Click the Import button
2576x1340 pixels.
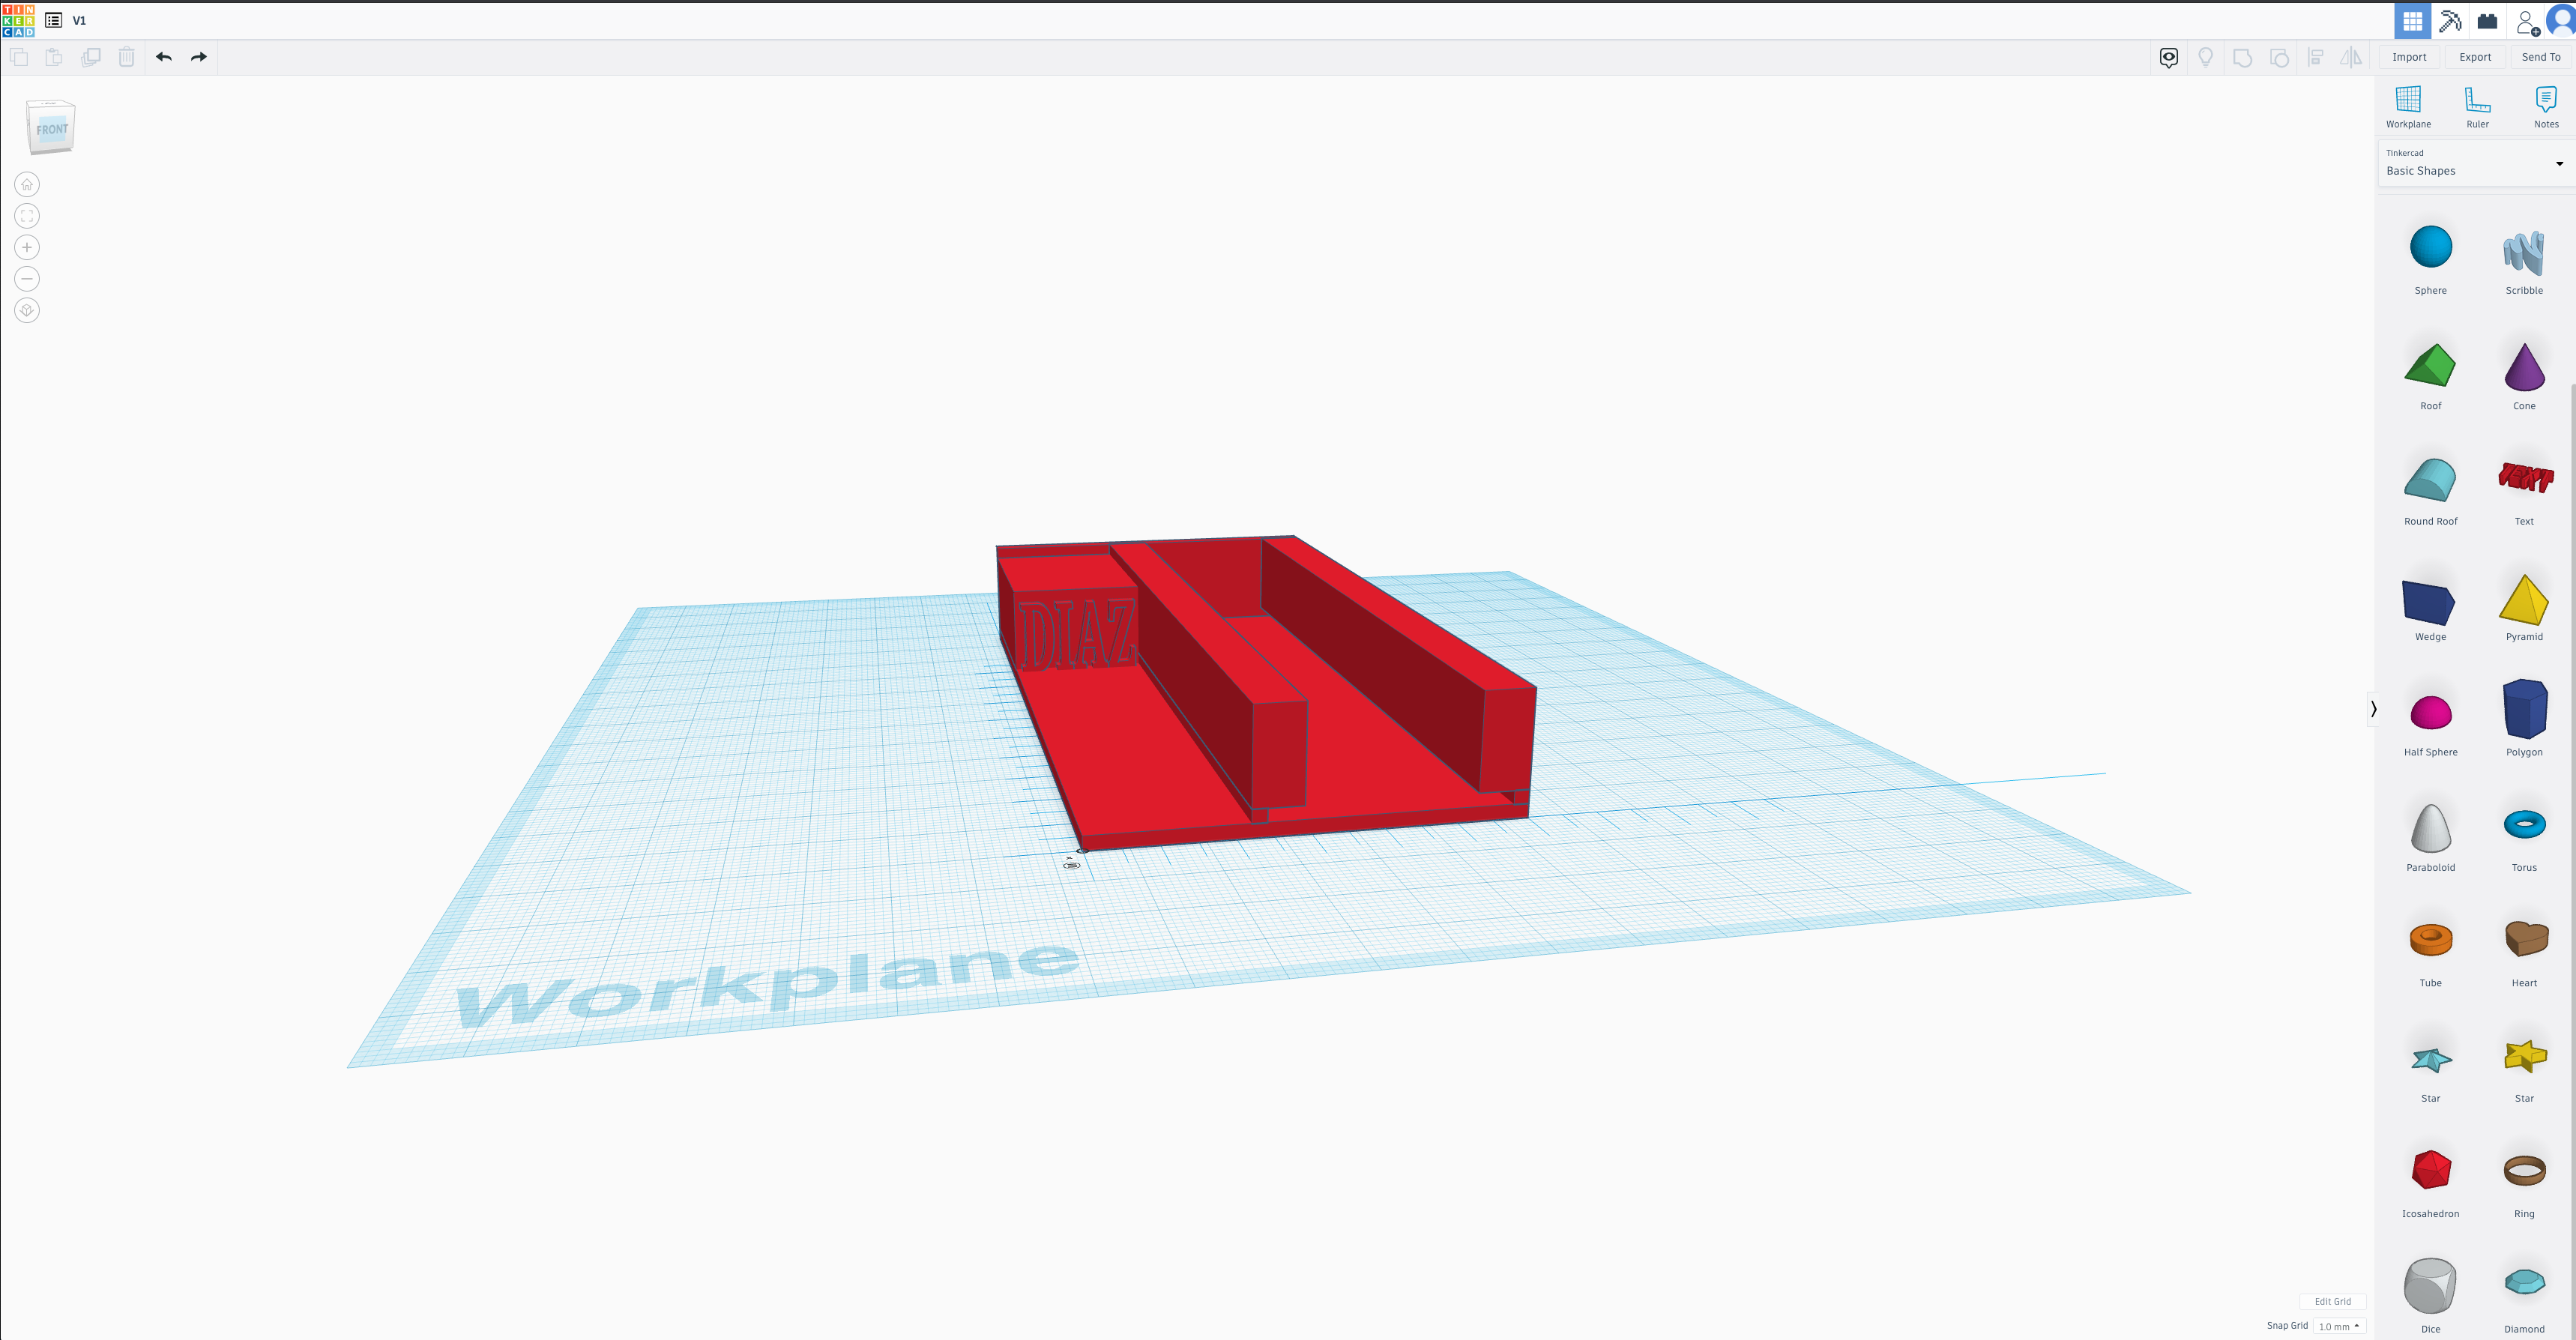(2409, 57)
